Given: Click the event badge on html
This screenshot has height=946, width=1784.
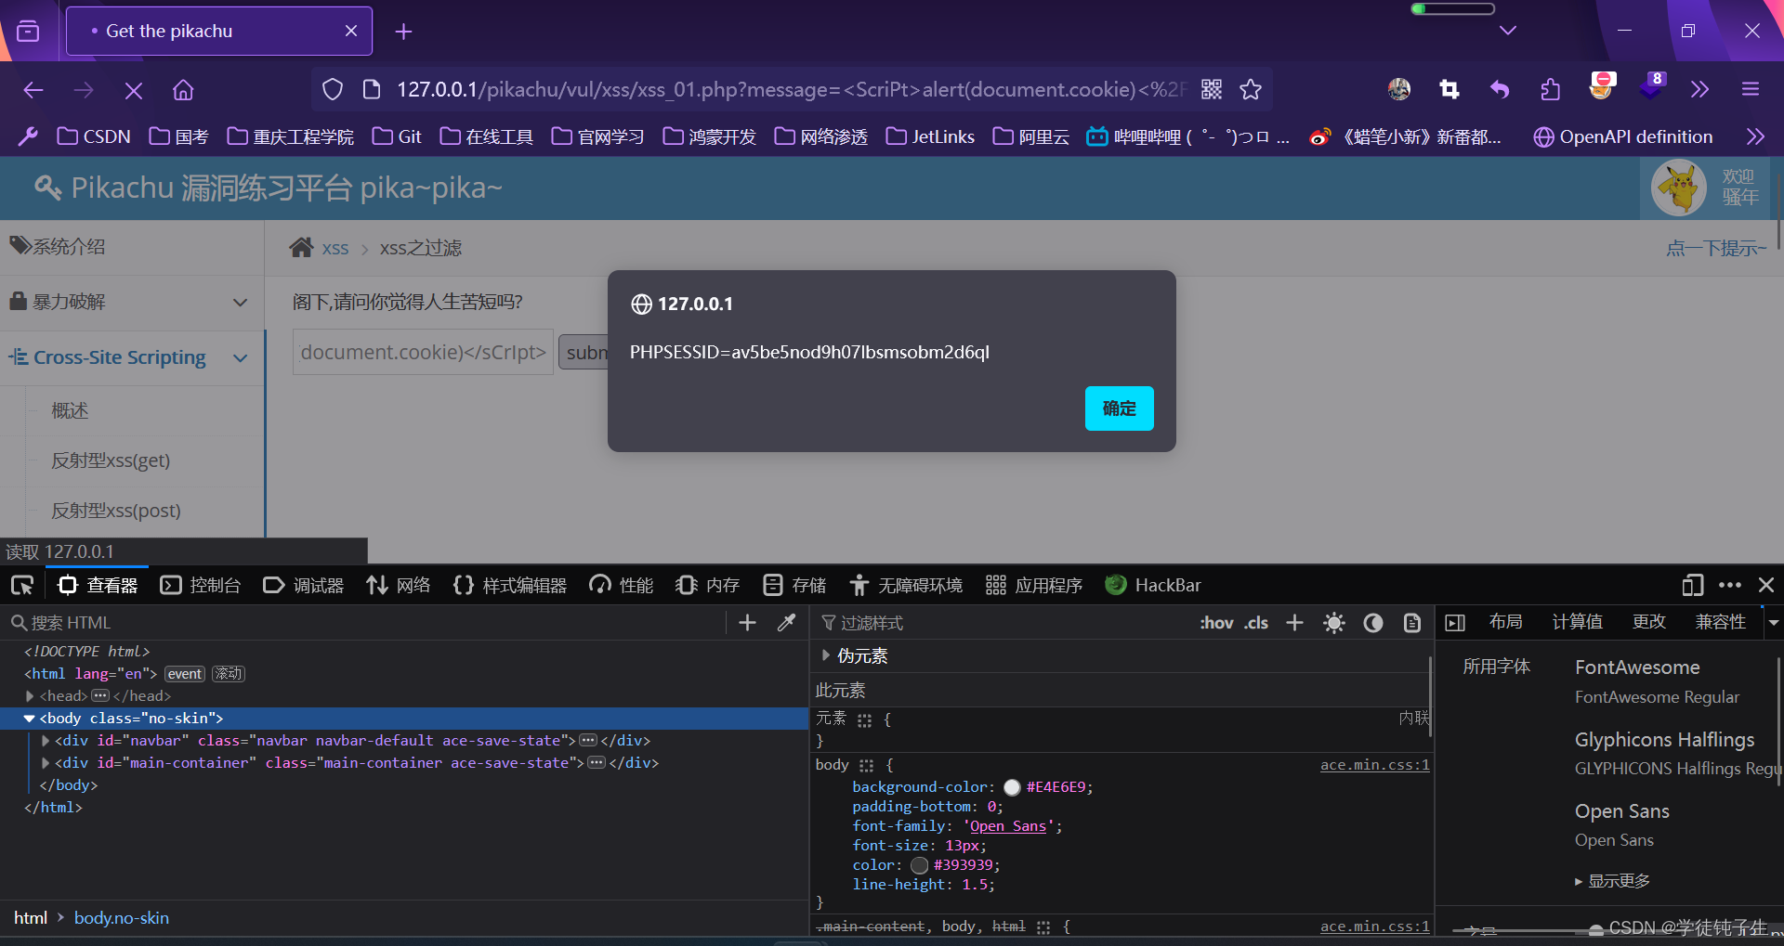Looking at the screenshot, I should (185, 674).
